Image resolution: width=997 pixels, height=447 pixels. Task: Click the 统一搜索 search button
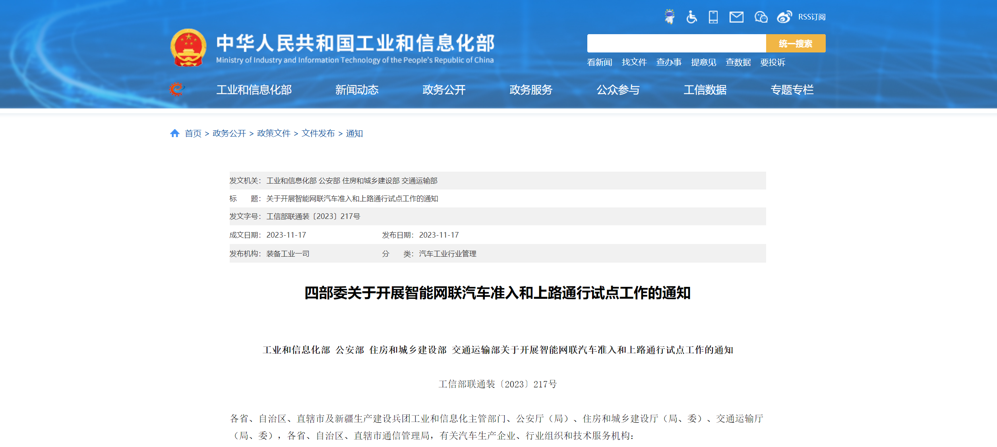pyautogui.click(x=796, y=43)
